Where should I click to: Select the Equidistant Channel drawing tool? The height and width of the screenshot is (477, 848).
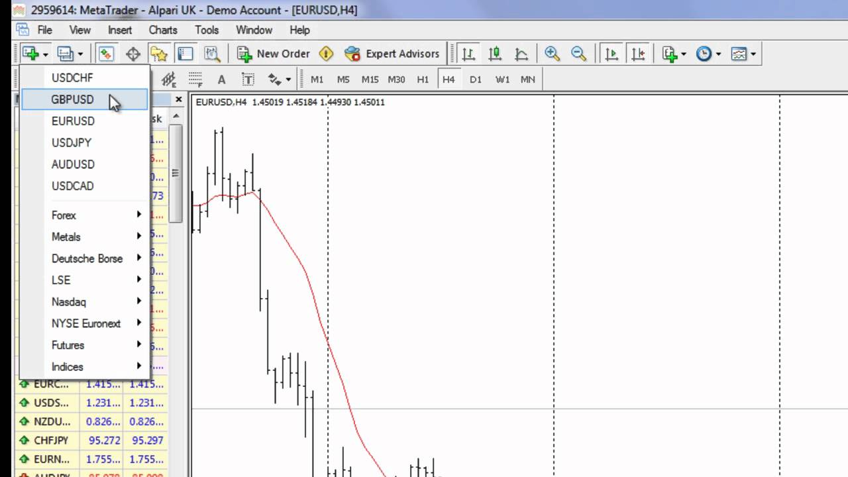[x=169, y=79]
